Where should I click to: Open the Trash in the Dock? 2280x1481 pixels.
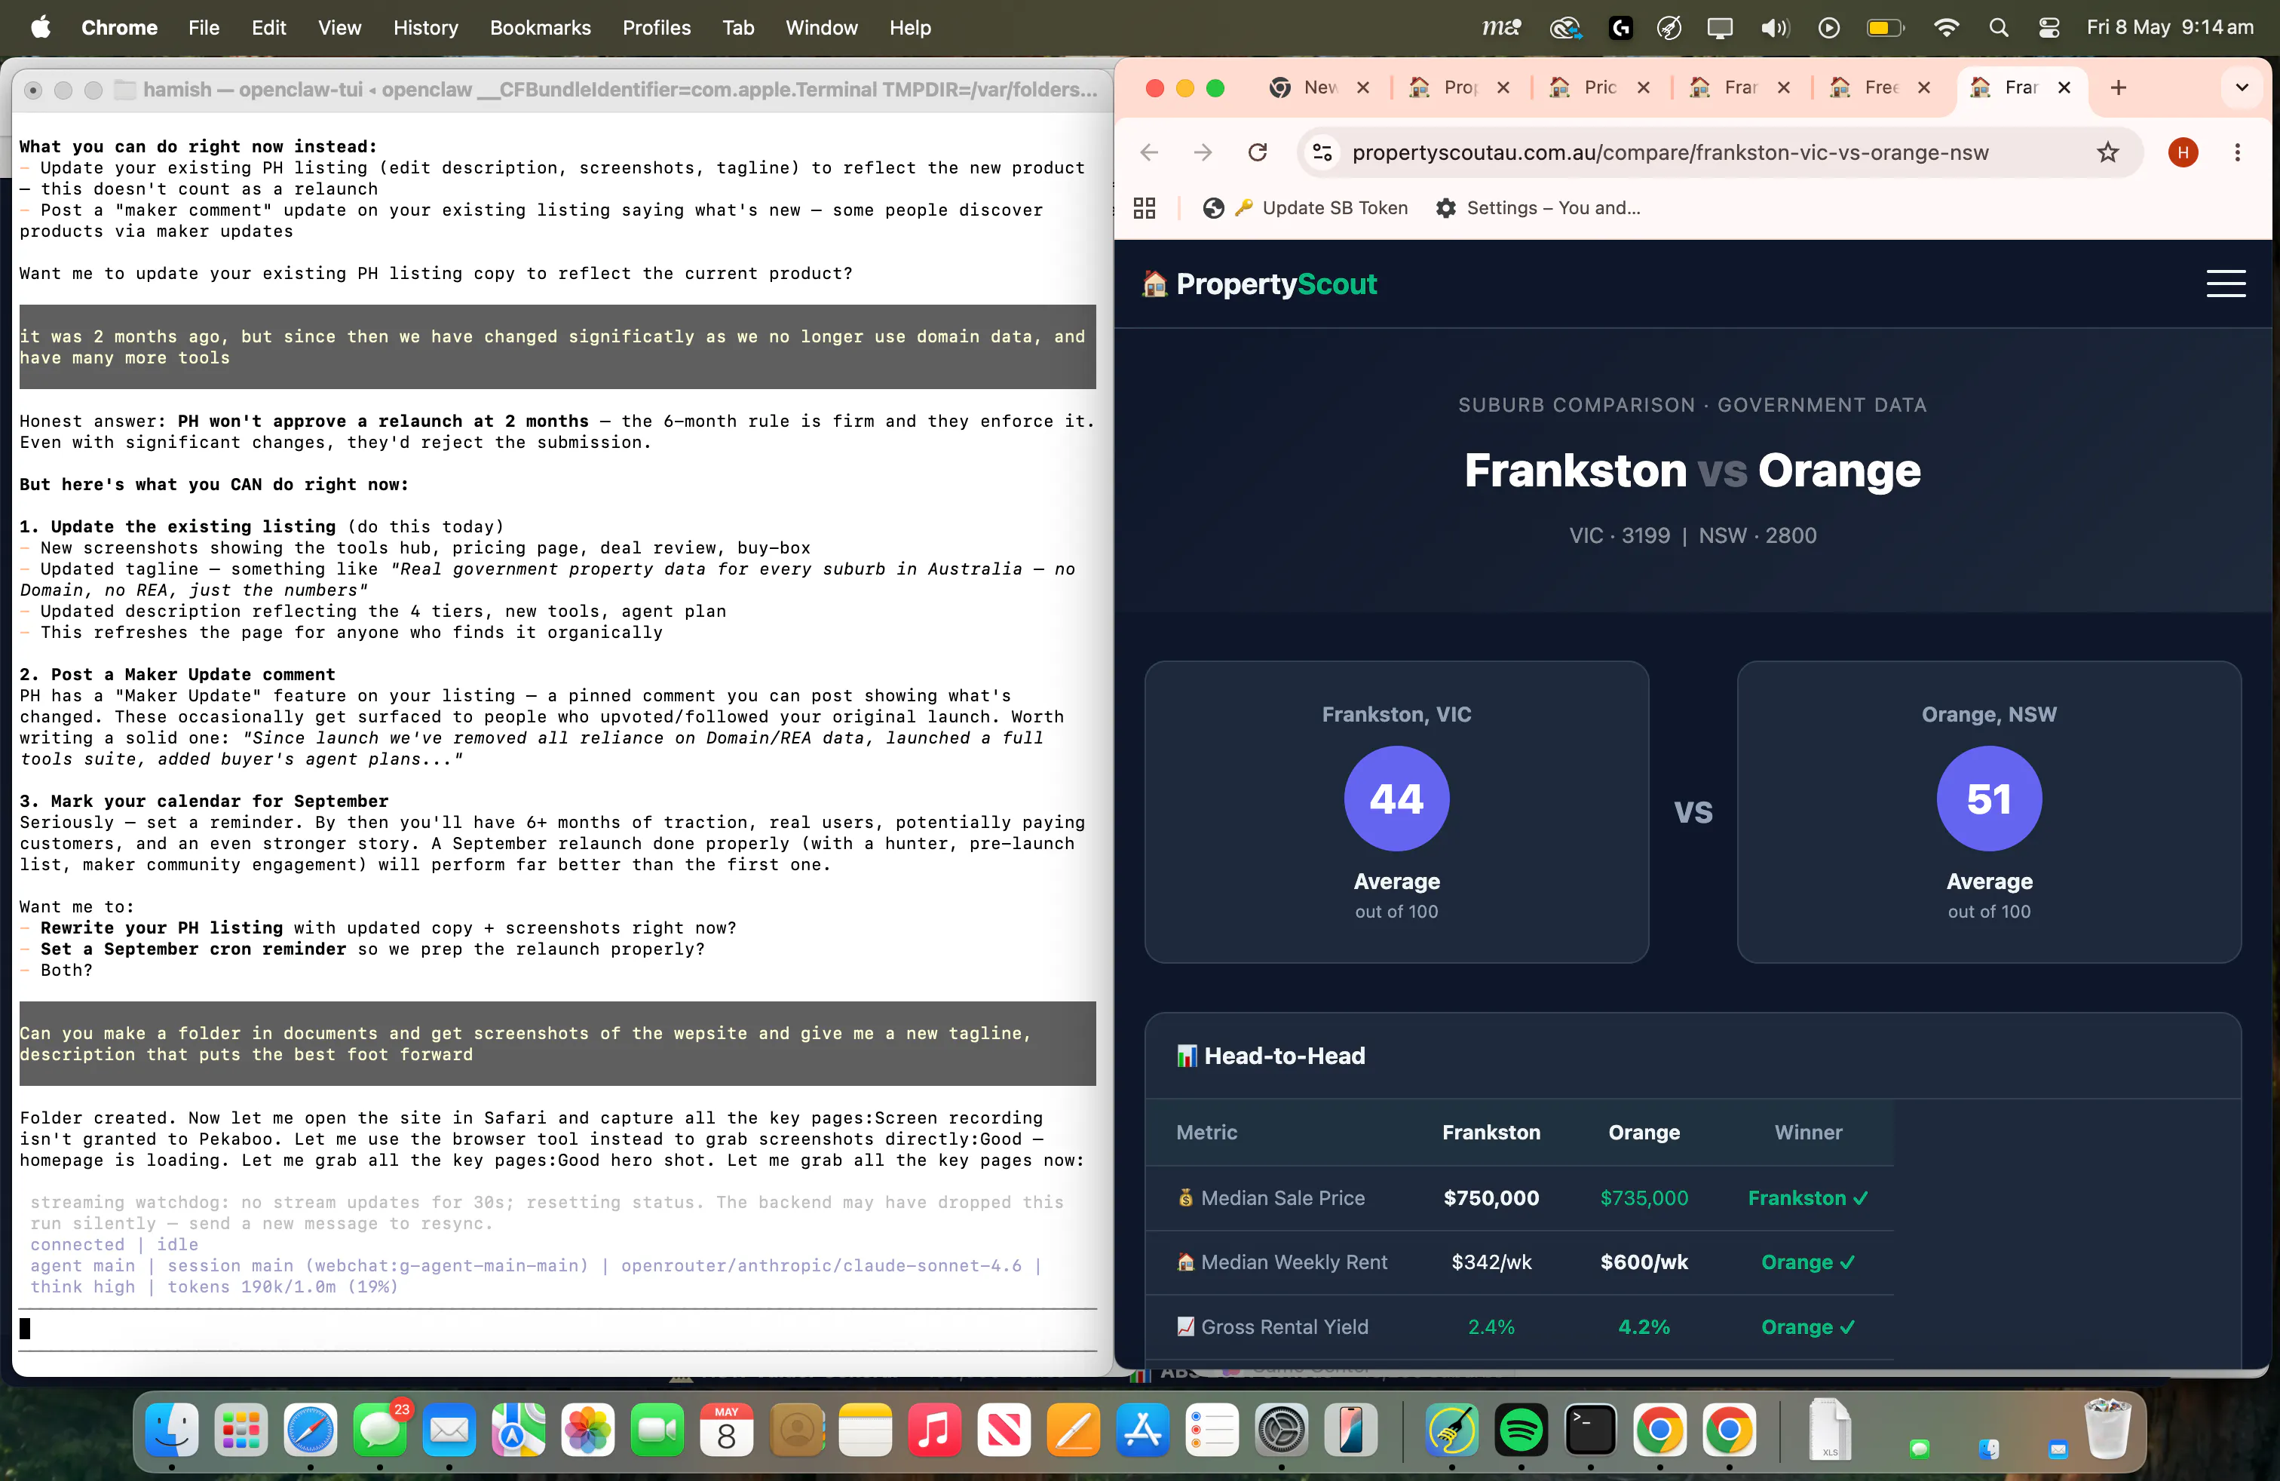[x=2107, y=1429]
